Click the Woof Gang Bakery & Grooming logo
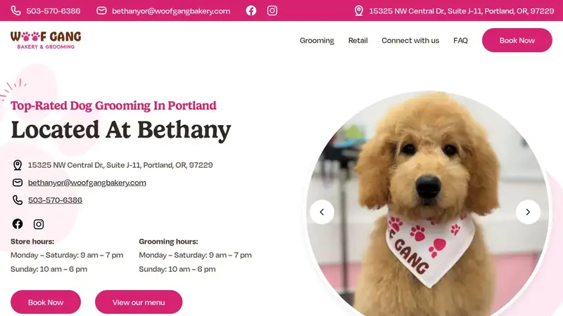 [x=46, y=40]
